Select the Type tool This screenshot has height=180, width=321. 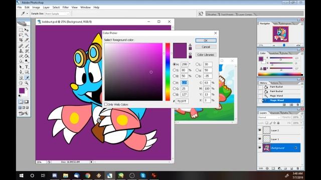tap(27, 67)
